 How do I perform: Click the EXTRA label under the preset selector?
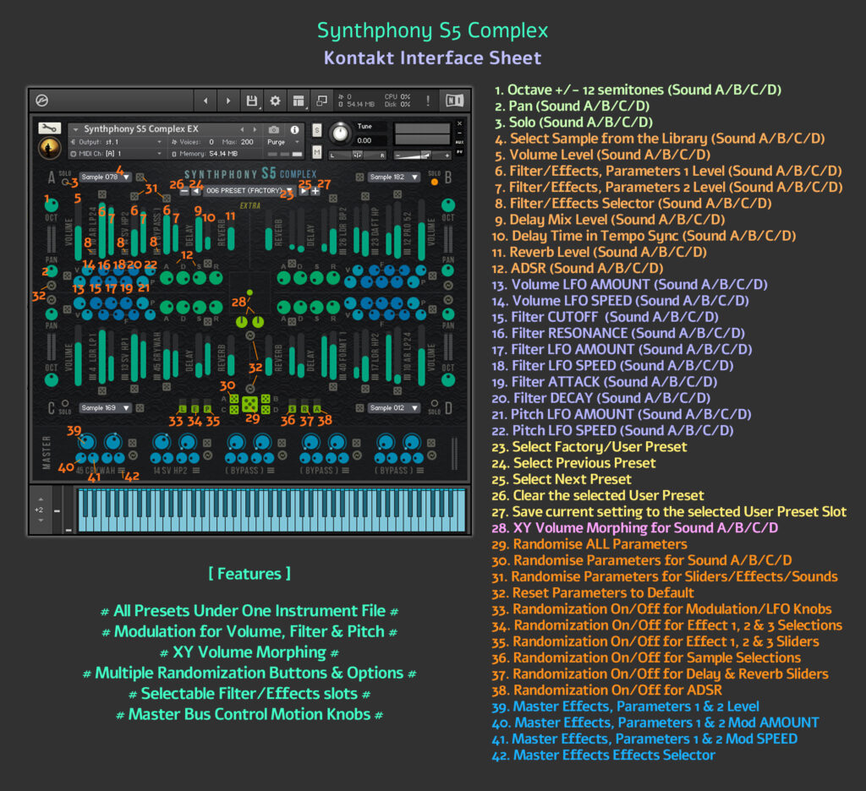pyautogui.click(x=250, y=206)
